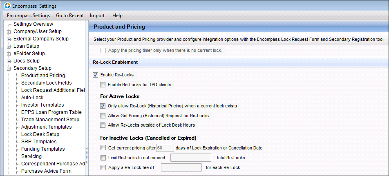Open the Help menu

pos(117,16)
